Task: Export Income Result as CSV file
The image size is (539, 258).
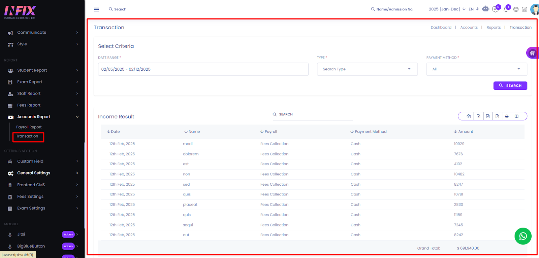Action: (488, 116)
